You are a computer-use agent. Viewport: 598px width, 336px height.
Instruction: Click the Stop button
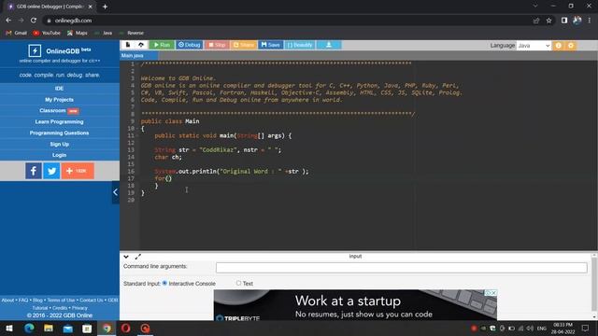click(217, 45)
